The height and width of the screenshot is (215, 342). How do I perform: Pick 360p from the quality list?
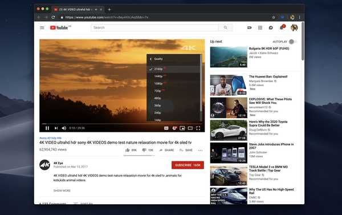[173, 106]
